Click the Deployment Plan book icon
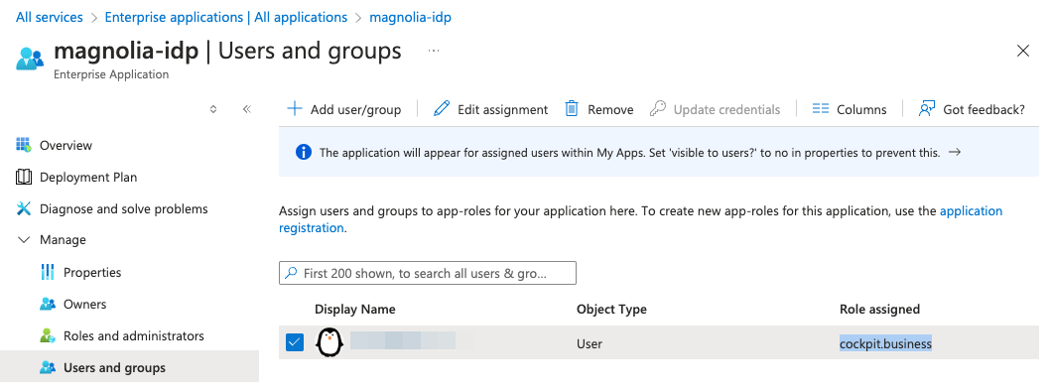The image size is (1051, 389). pos(24,177)
